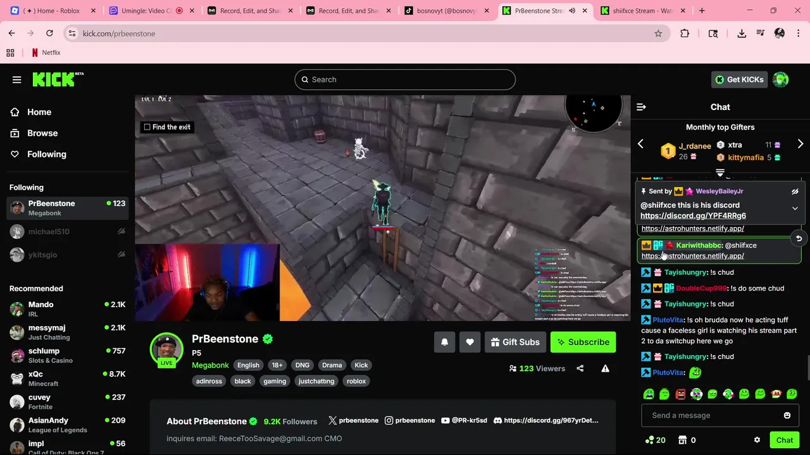Open the shop icon showing 0
Viewport: 810px width, 455px height.
687,440
